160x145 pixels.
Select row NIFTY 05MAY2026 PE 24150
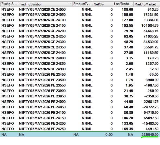tap(80, 118)
